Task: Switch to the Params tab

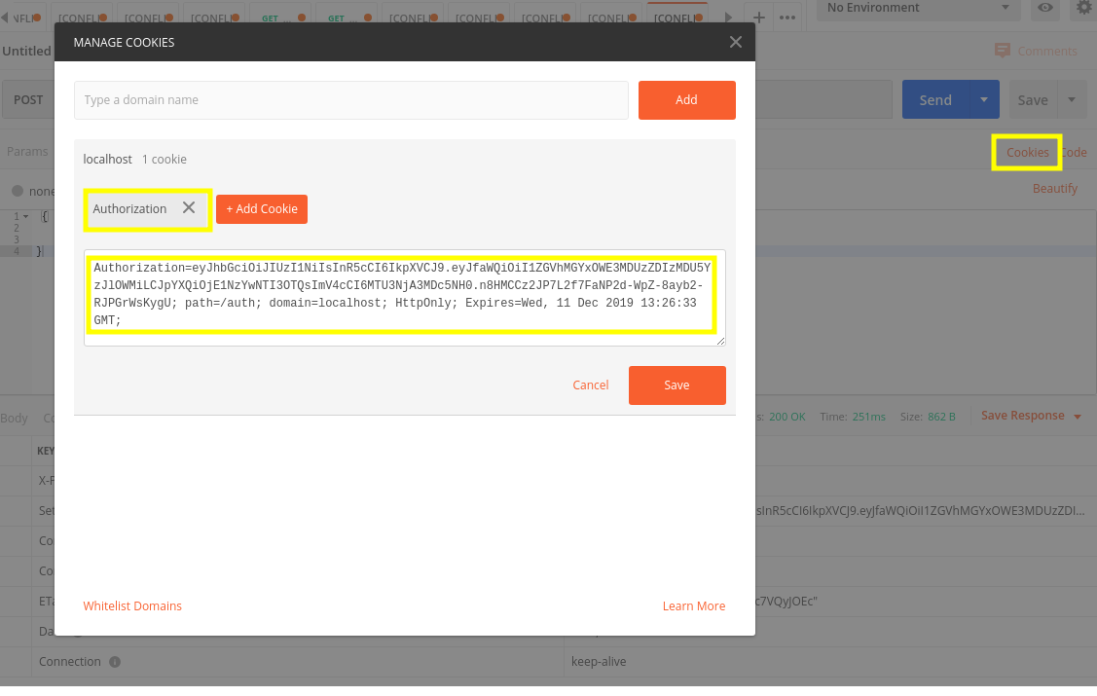Action: pyautogui.click(x=27, y=152)
